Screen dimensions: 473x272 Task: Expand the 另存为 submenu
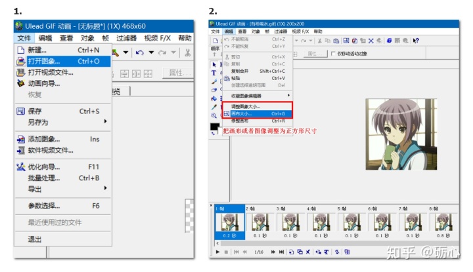pos(63,122)
